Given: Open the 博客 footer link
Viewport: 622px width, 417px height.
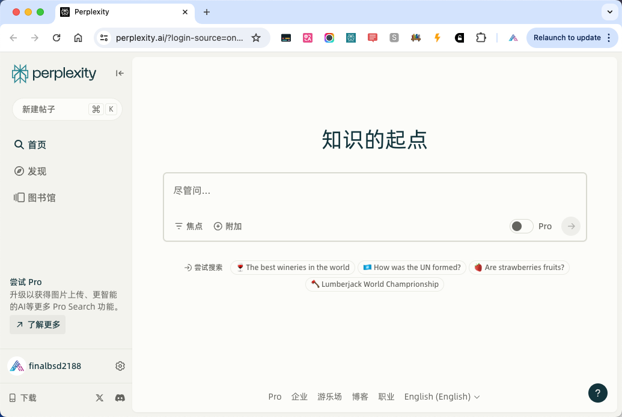Looking at the screenshot, I should click(x=360, y=397).
